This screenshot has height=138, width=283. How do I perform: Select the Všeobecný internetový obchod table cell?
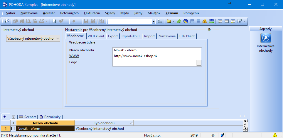(x=104, y=128)
